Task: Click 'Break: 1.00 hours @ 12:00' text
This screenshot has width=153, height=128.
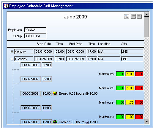Action: point(78,122)
